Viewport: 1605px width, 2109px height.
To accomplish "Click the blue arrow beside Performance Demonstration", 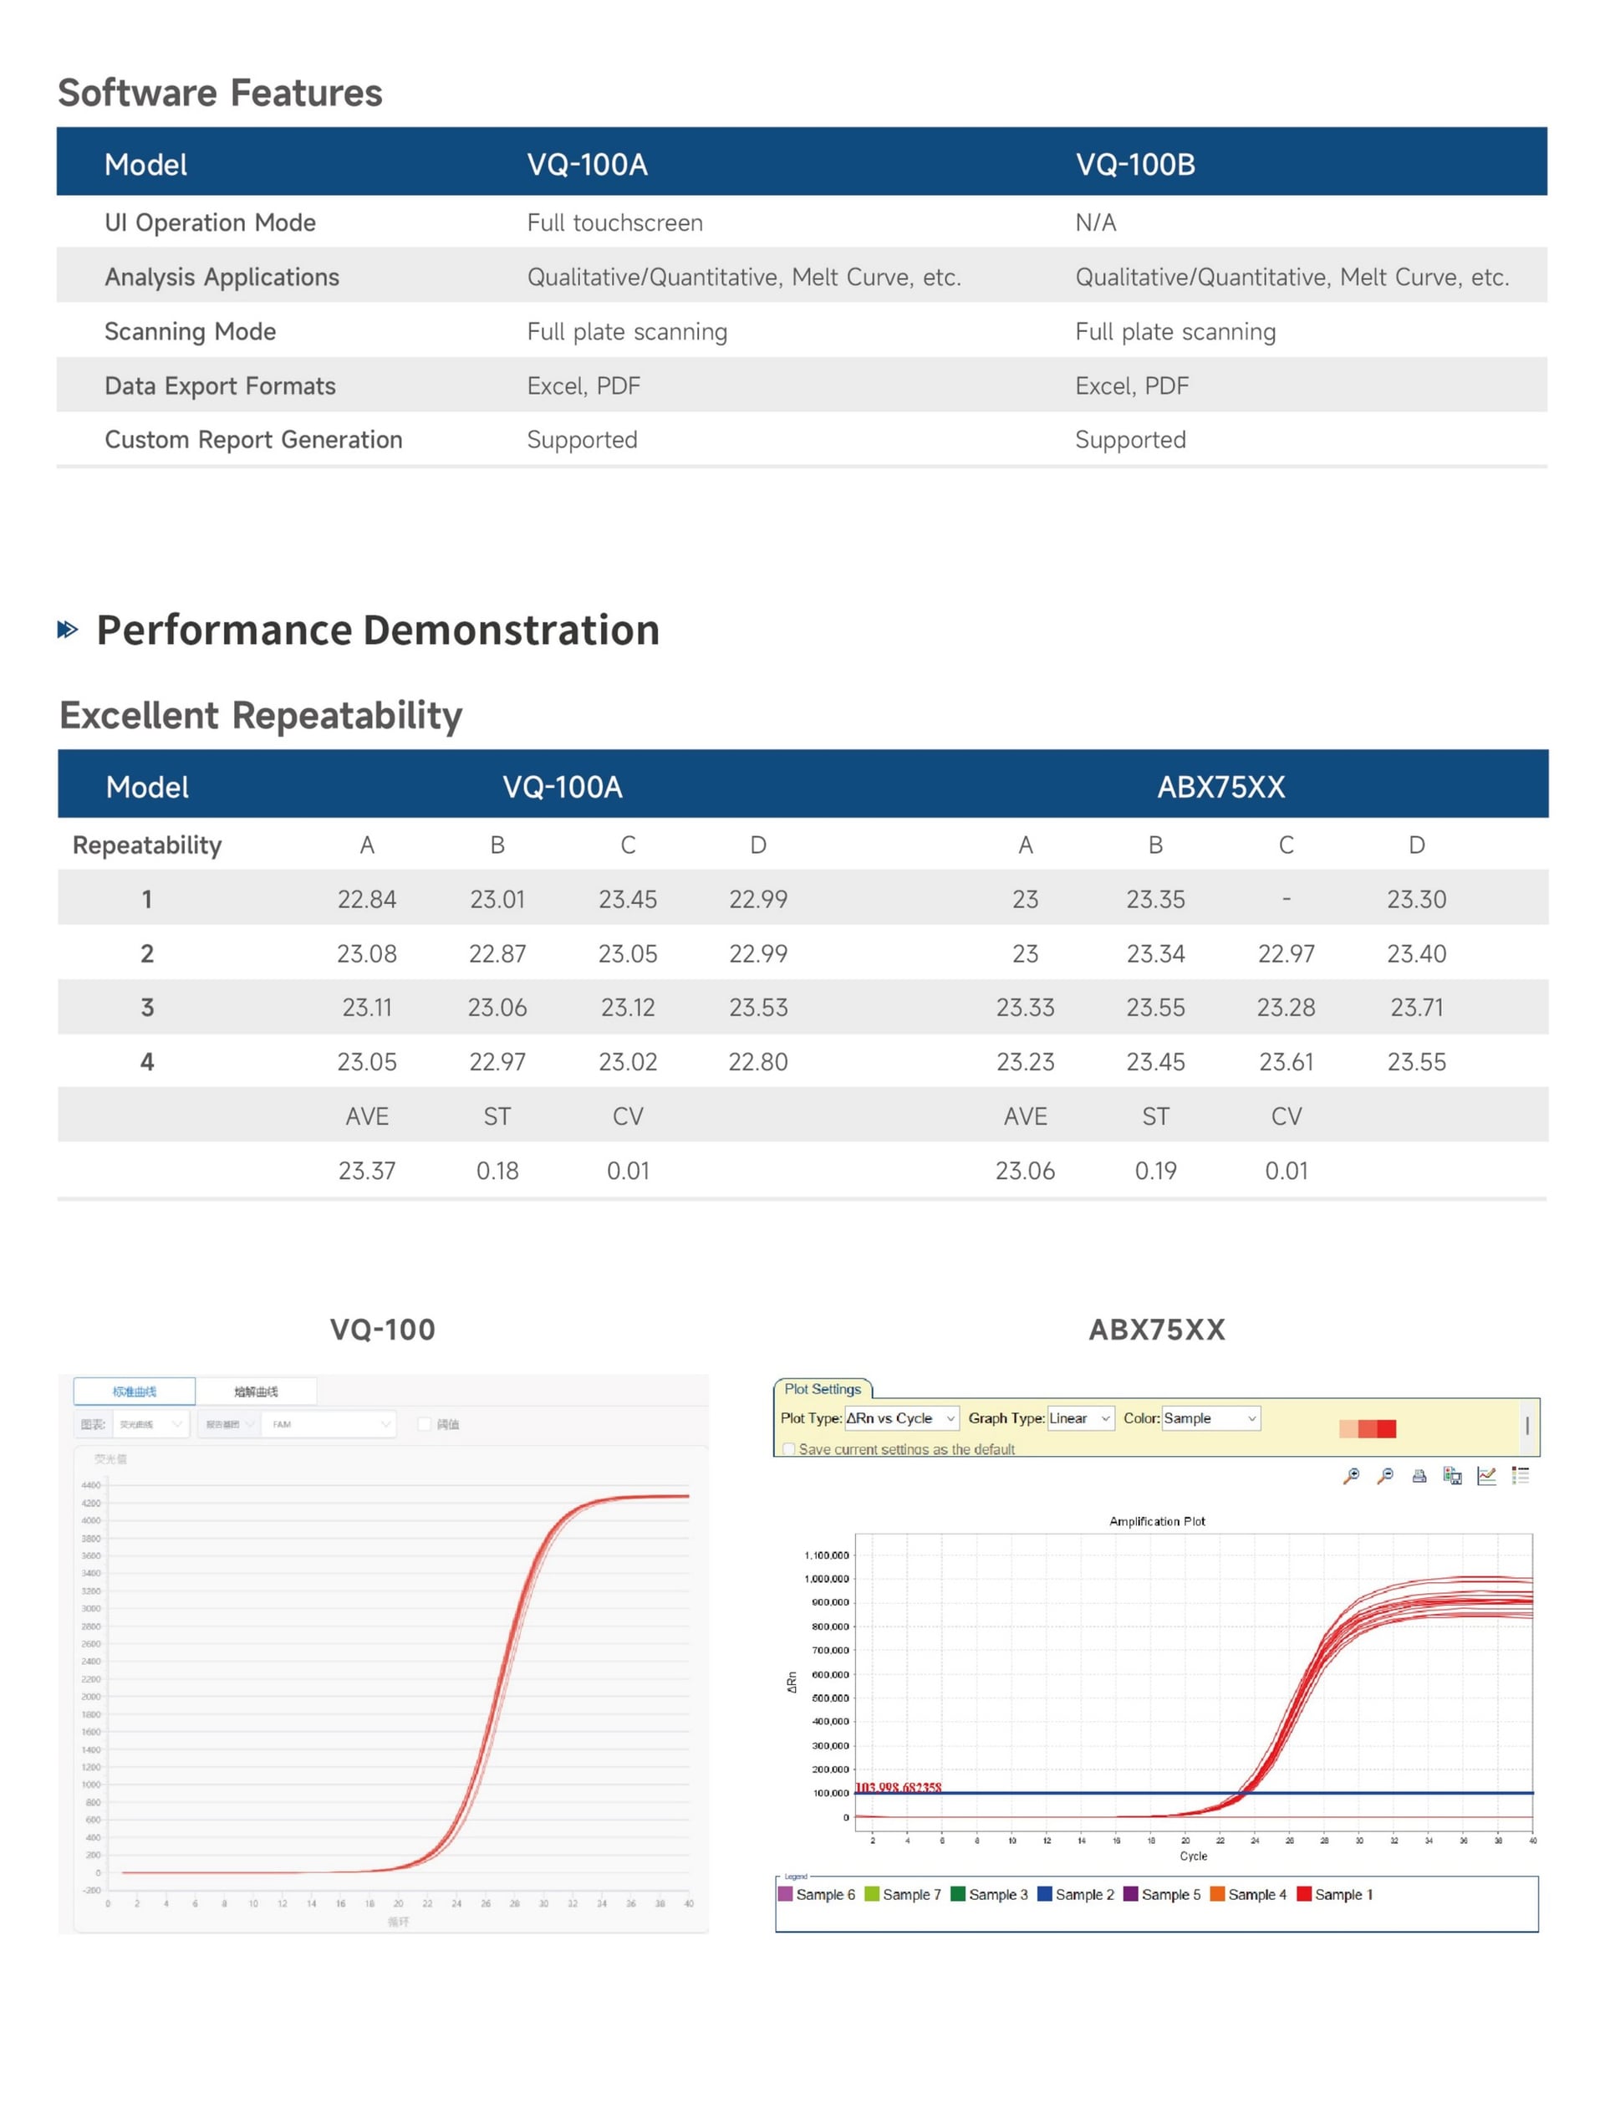I will pos(68,629).
